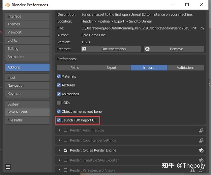
Task: Open the Validations preferences tab
Action: click(186, 67)
